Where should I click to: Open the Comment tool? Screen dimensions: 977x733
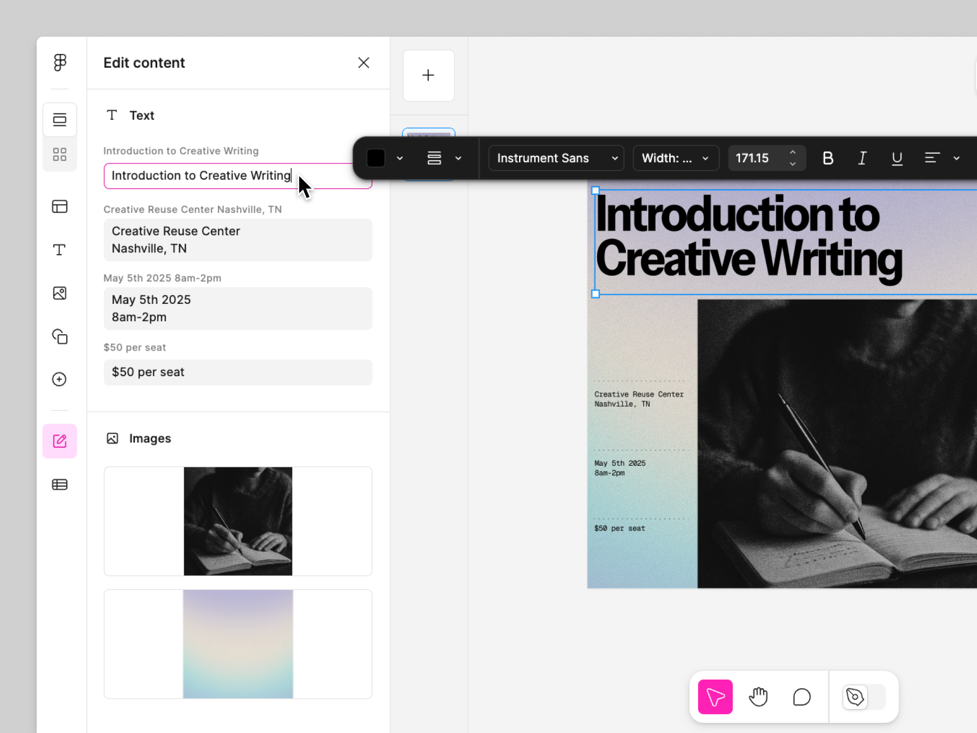pyautogui.click(x=801, y=697)
